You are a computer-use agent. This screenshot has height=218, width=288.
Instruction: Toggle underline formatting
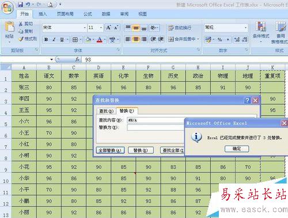(x=62, y=40)
